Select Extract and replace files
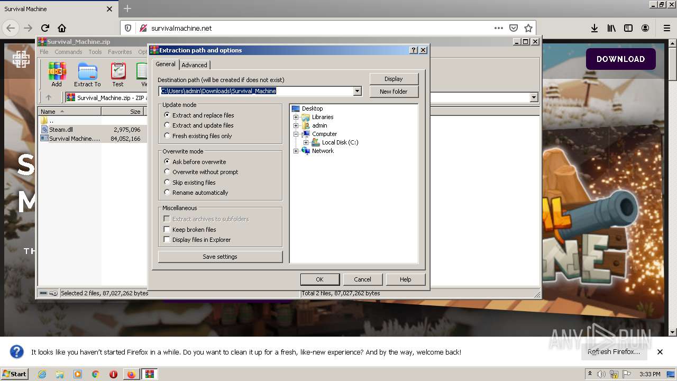This screenshot has height=381, width=677. [x=199, y=115]
